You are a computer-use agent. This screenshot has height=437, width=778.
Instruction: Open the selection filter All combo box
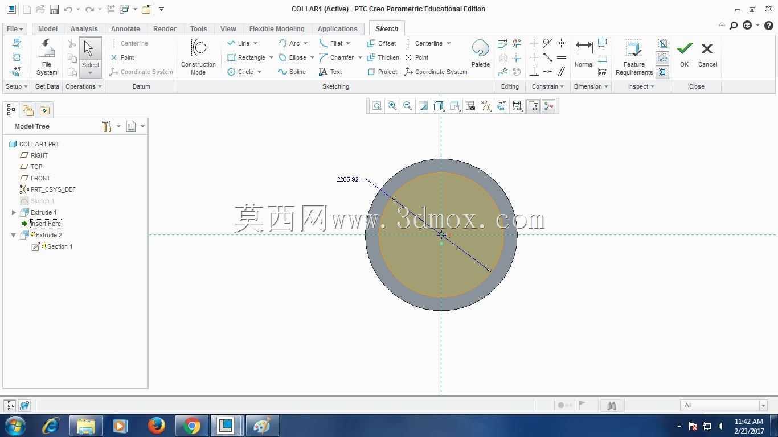tap(724, 405)
